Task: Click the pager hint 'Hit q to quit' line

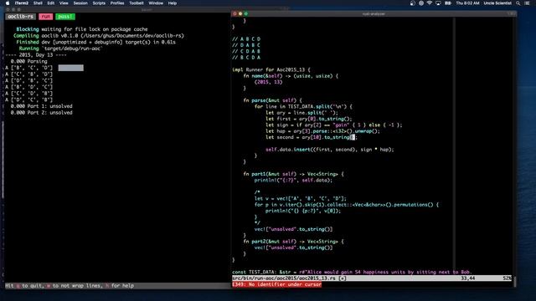Action: [x=70, y=286]
